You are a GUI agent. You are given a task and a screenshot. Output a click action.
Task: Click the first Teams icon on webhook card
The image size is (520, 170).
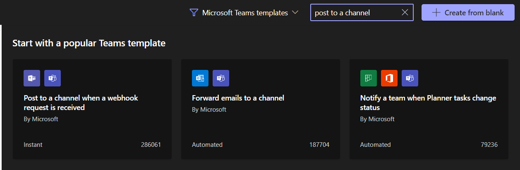[32, 78]
